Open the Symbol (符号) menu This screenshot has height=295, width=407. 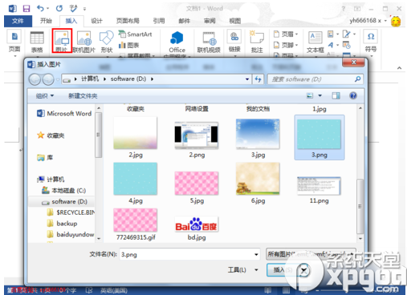pos(371,42)
